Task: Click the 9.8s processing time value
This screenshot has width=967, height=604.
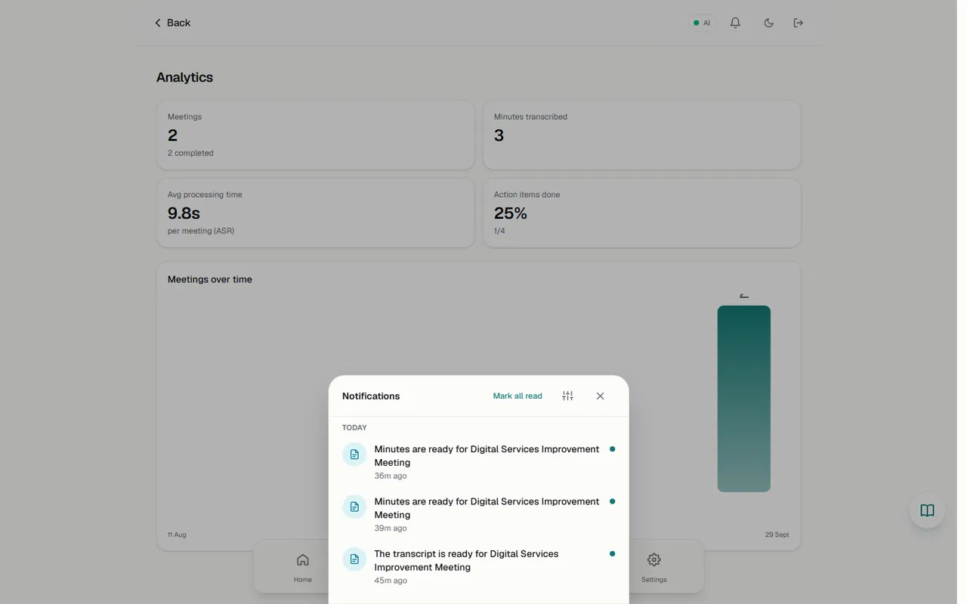Action: click(x=184, y=213)
